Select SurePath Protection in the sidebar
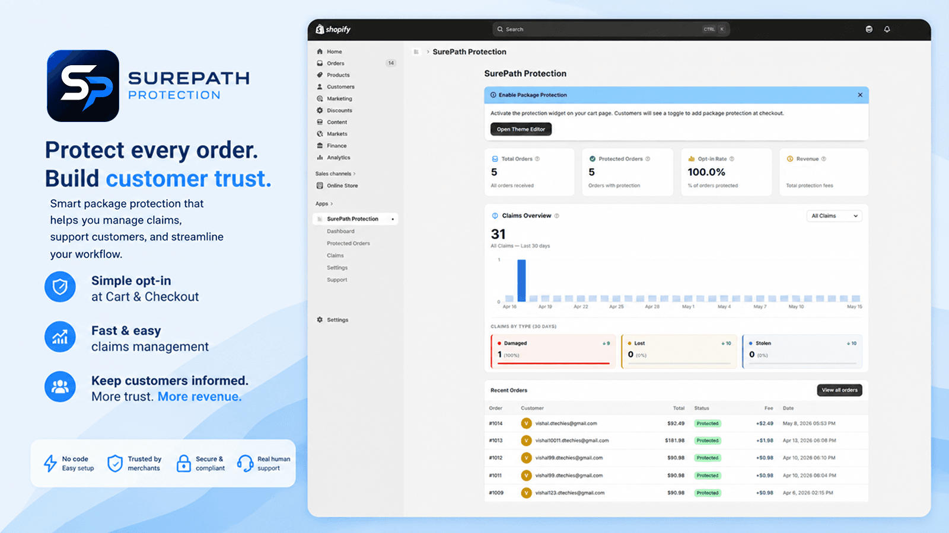Screen dimensions: 949x533 [355, 219]
